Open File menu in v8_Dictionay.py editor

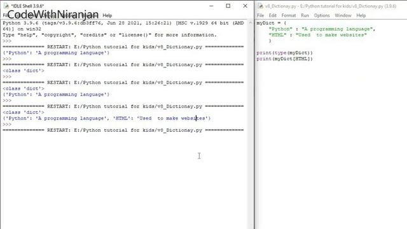(x=260, y=15)
